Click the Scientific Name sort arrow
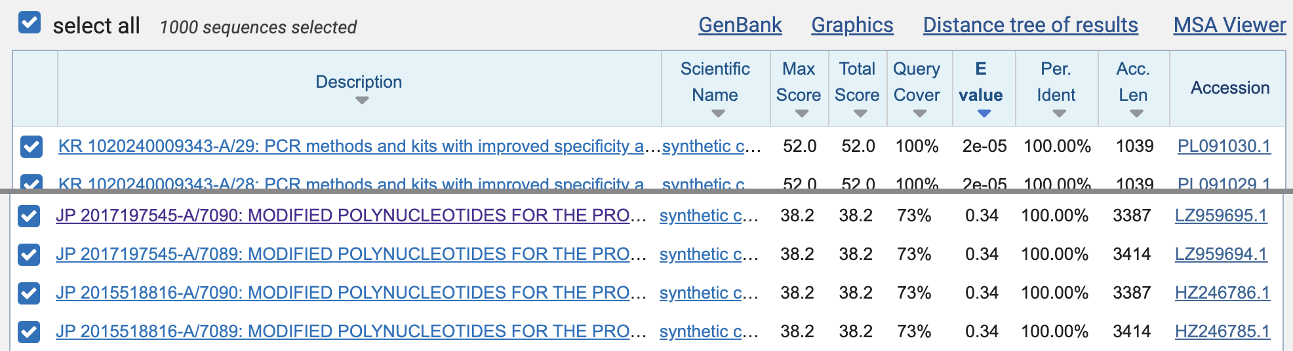Viewport: 1293px width, 351px height. 718,114
